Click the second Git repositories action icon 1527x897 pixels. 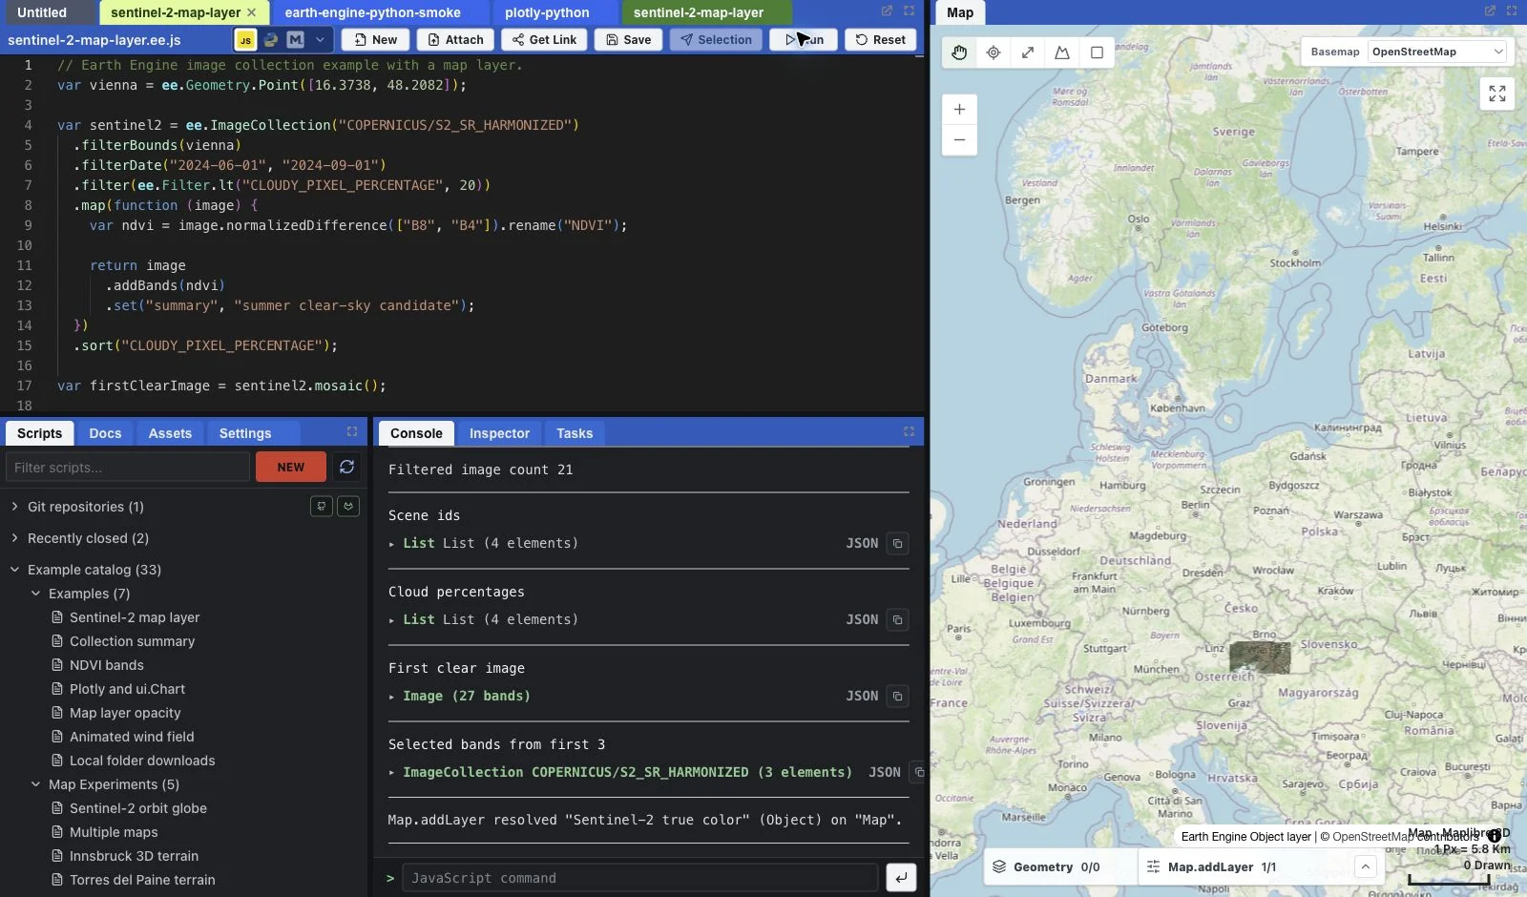(x=348, y=507)
